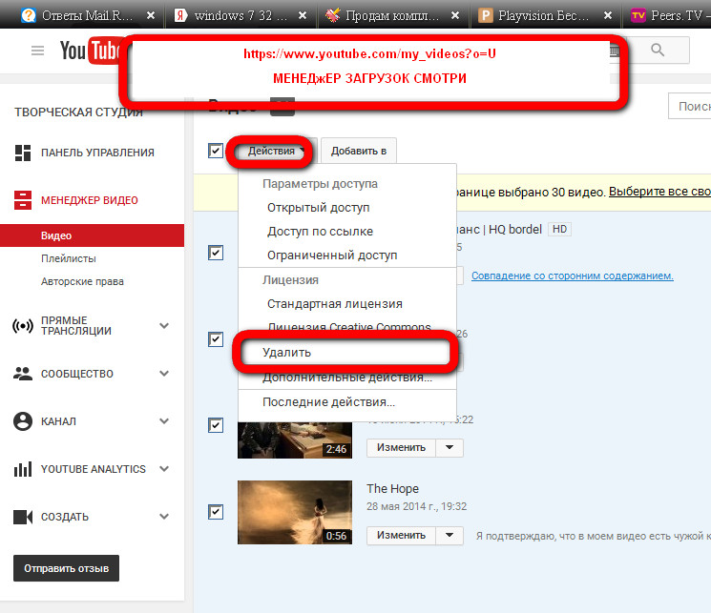Expand the YouTube Analytics section chevron
The image size is (711, 613).
click(164, 469)
